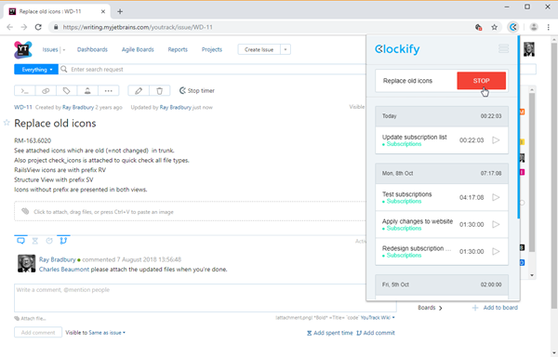Delete the issue with the trash icon
This screenshot has width=558, height=357.
[159, 91]
